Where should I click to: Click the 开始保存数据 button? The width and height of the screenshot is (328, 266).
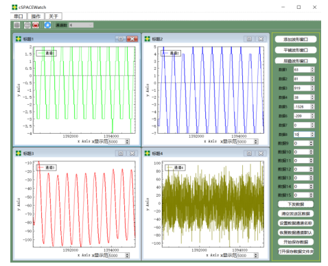[x=296, y=242]
